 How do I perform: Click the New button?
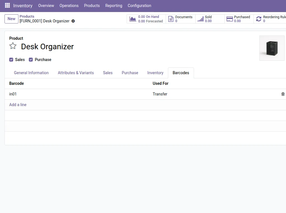click(x=11, y=19)
